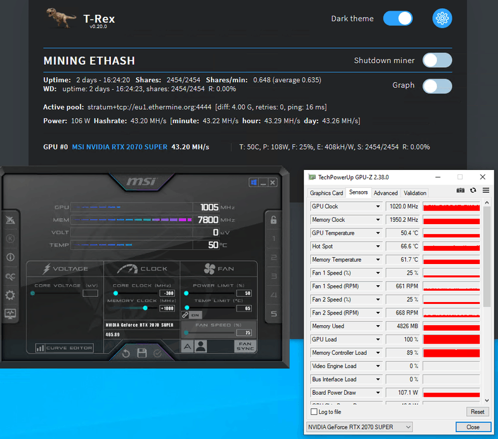
Task: Expand GPU Temperature sensor dropdown
Action: 378,233
